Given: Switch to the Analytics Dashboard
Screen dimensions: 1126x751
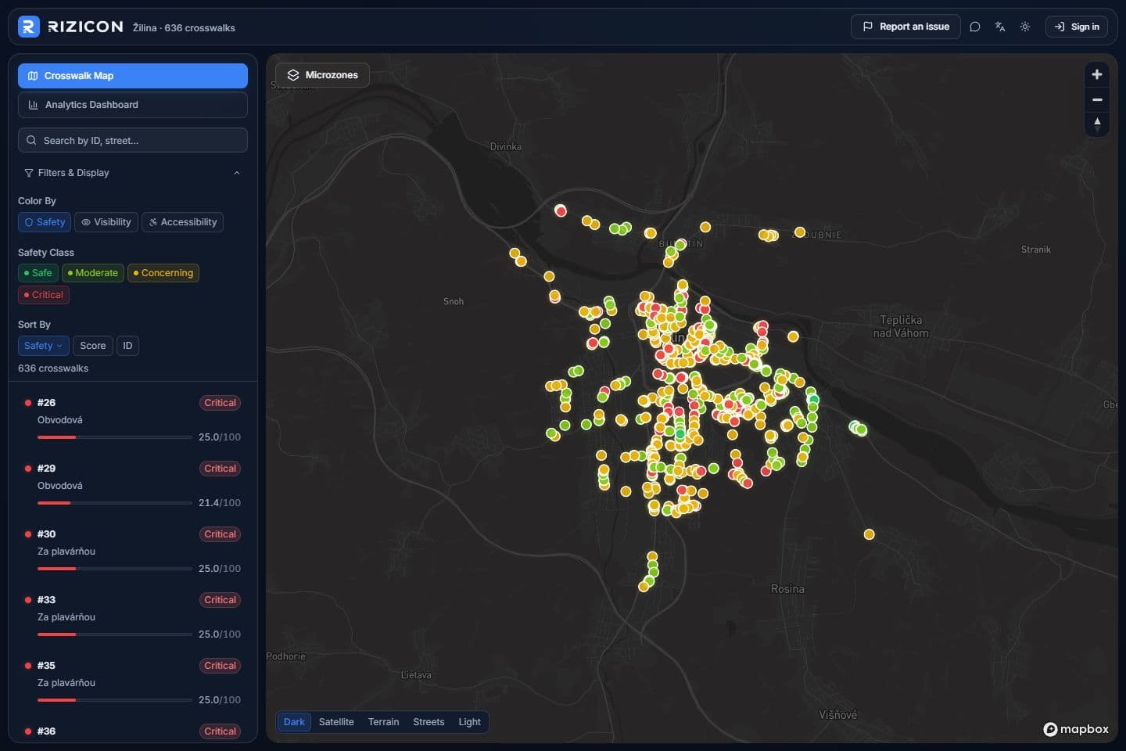Looking at the screenshot, I should 133,105.
